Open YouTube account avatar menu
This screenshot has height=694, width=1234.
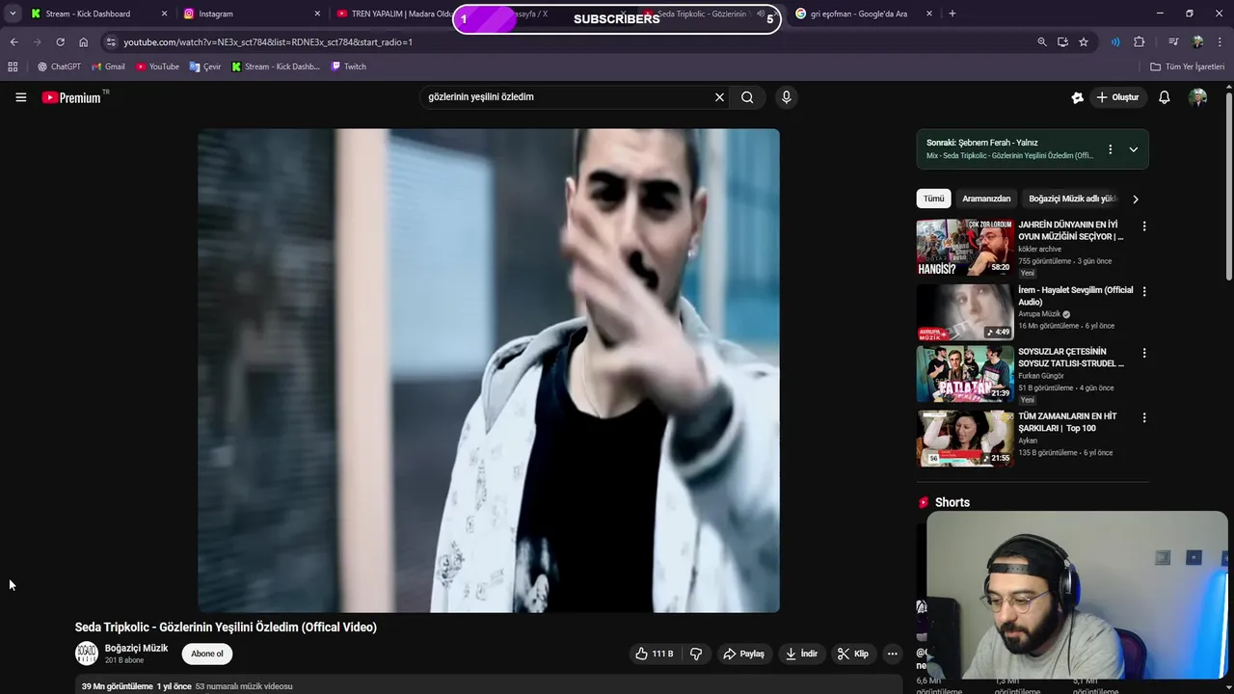point(1198,97)
